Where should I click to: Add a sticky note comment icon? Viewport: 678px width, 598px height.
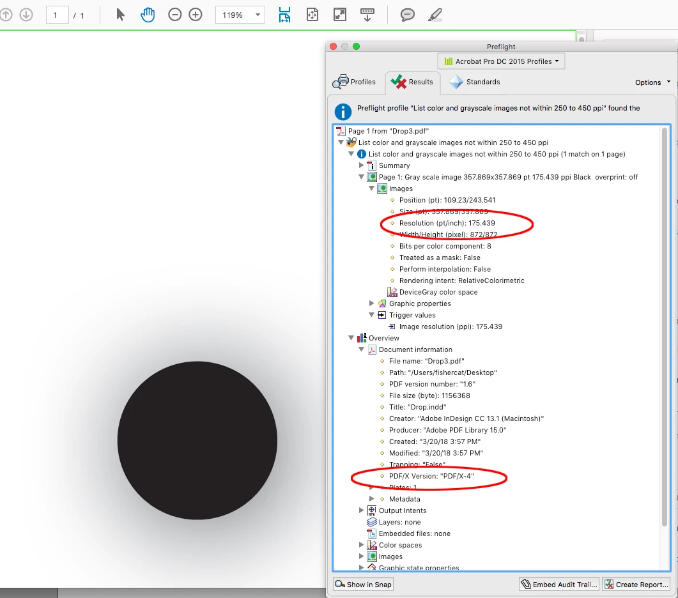click(x=407, y=15)
